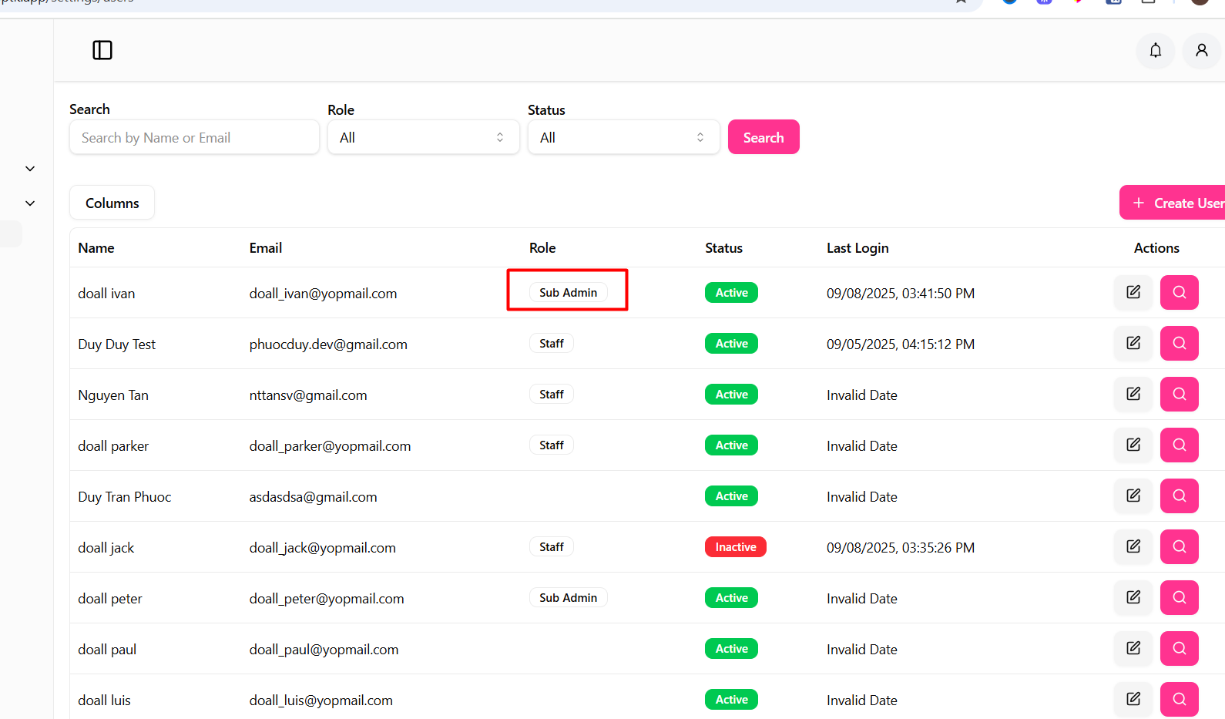Focus the Search by Name or Email field
This screenshot has width=1225, height=719.
coord(194,137)
